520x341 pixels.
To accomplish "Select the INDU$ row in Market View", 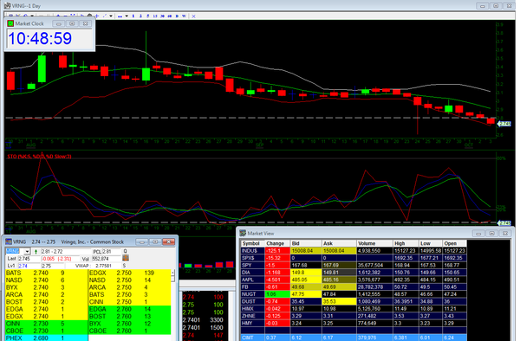I will (x=354, y=251).
